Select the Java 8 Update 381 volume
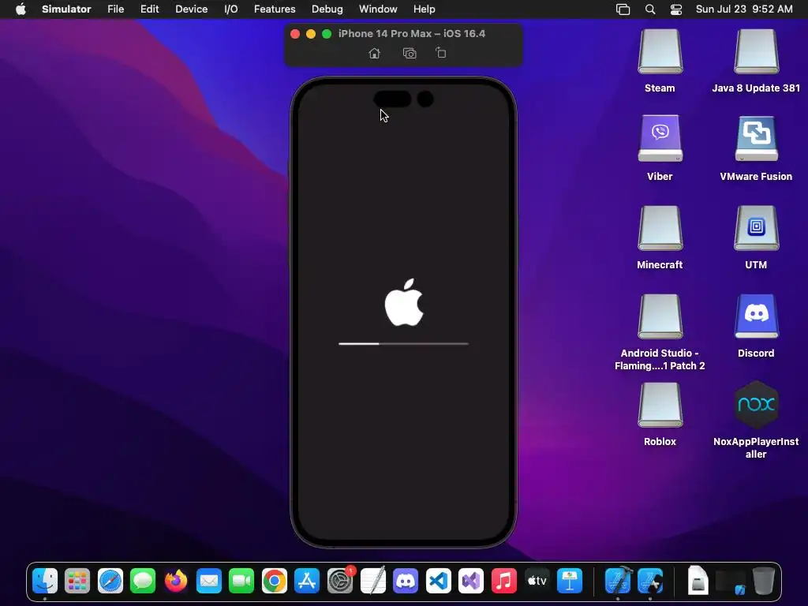Image resolution: width=808 pixels, height=606 pixels. coord(756,51)
